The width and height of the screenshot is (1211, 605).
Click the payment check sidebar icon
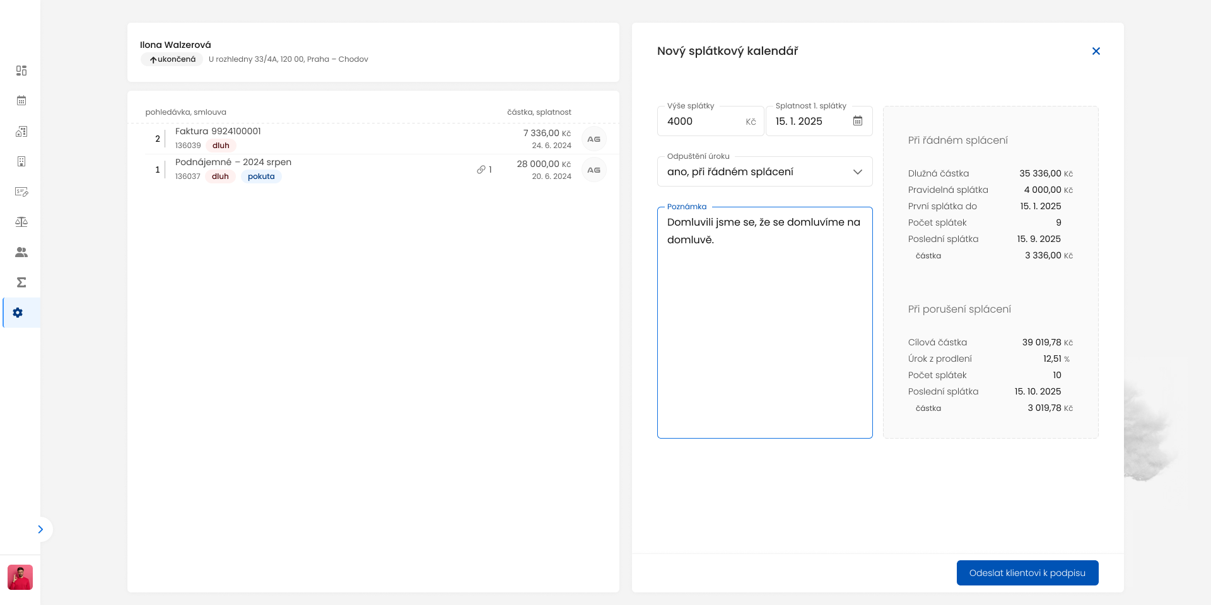tap(21, 192)
